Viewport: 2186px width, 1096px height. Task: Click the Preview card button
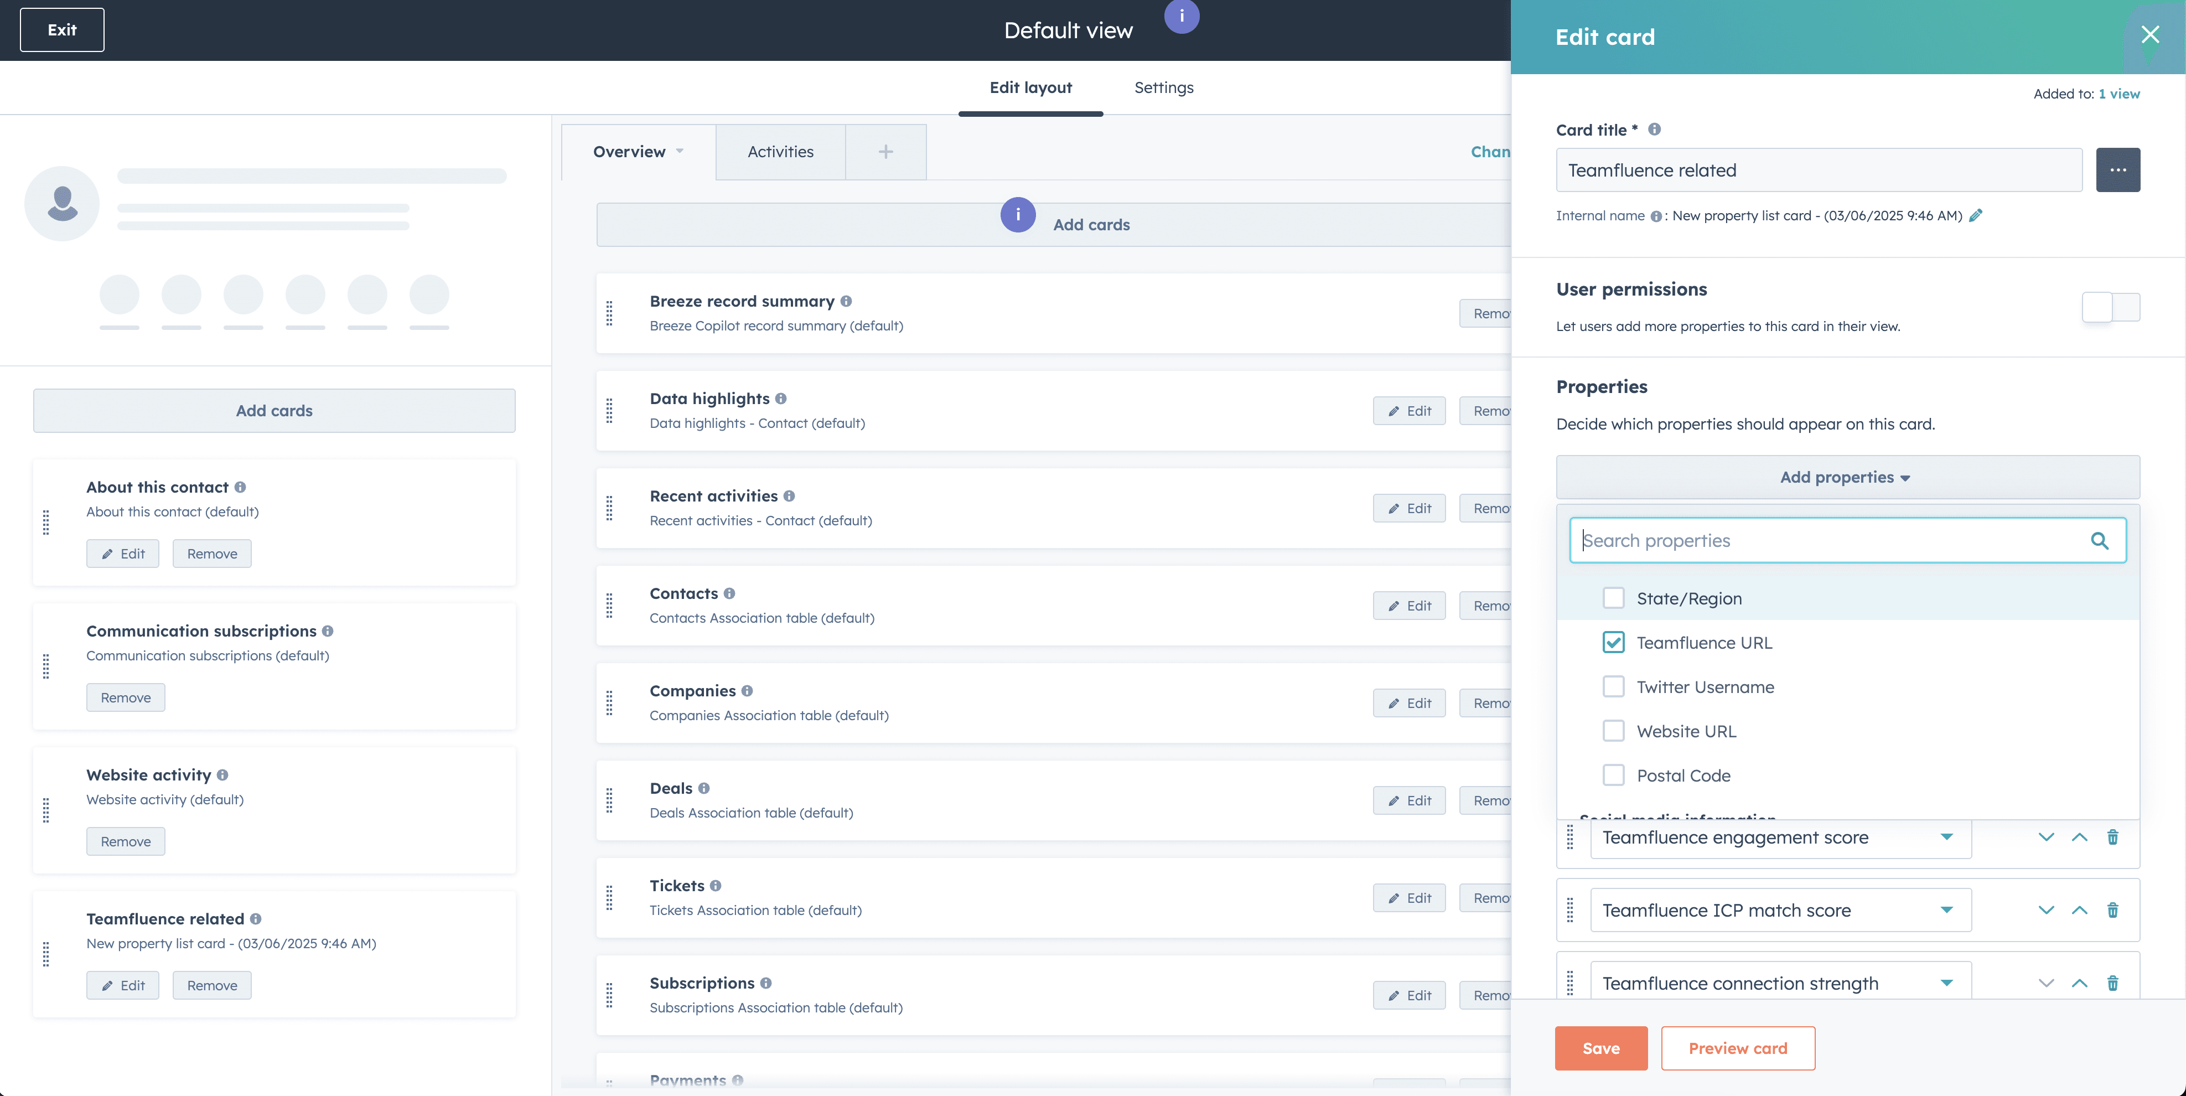click(1737, 1048)
